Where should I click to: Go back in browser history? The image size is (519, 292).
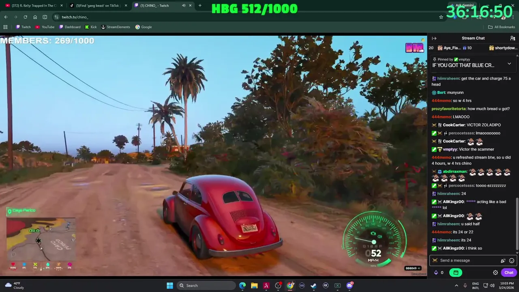click(6, 17)
